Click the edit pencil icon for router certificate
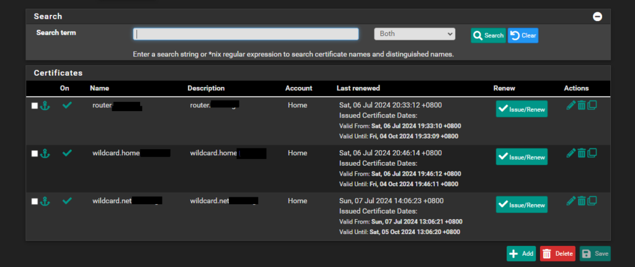 coord(571,106)
